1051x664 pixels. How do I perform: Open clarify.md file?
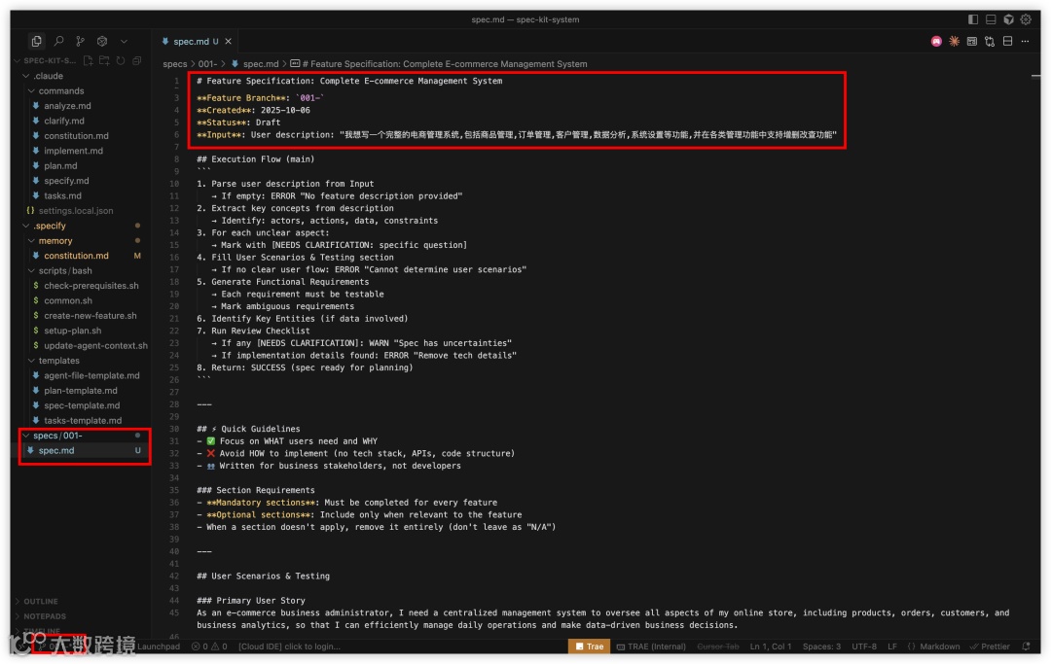pyautogui.click(x=63, y=122)
